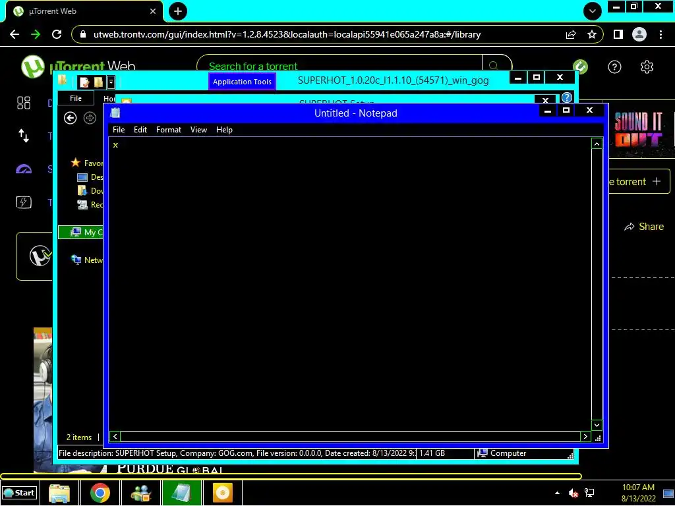Open the Notepad File menu
This screenshot has width=675, height=506.
pyautogui.click(x=119, y=130)
